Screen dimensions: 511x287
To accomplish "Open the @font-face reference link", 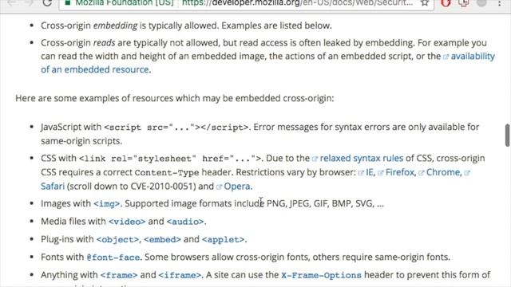I will [113, 258].
